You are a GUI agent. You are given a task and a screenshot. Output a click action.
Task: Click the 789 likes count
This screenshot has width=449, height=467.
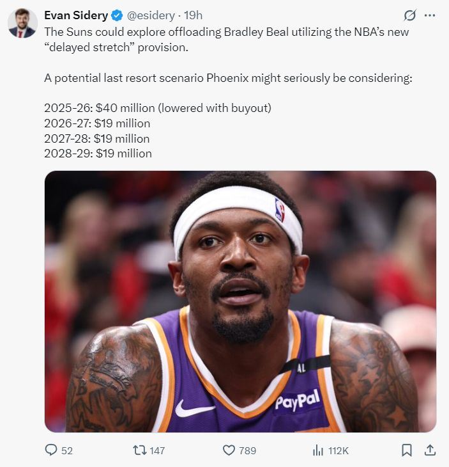pyautogui.click(x=247, y=450)
